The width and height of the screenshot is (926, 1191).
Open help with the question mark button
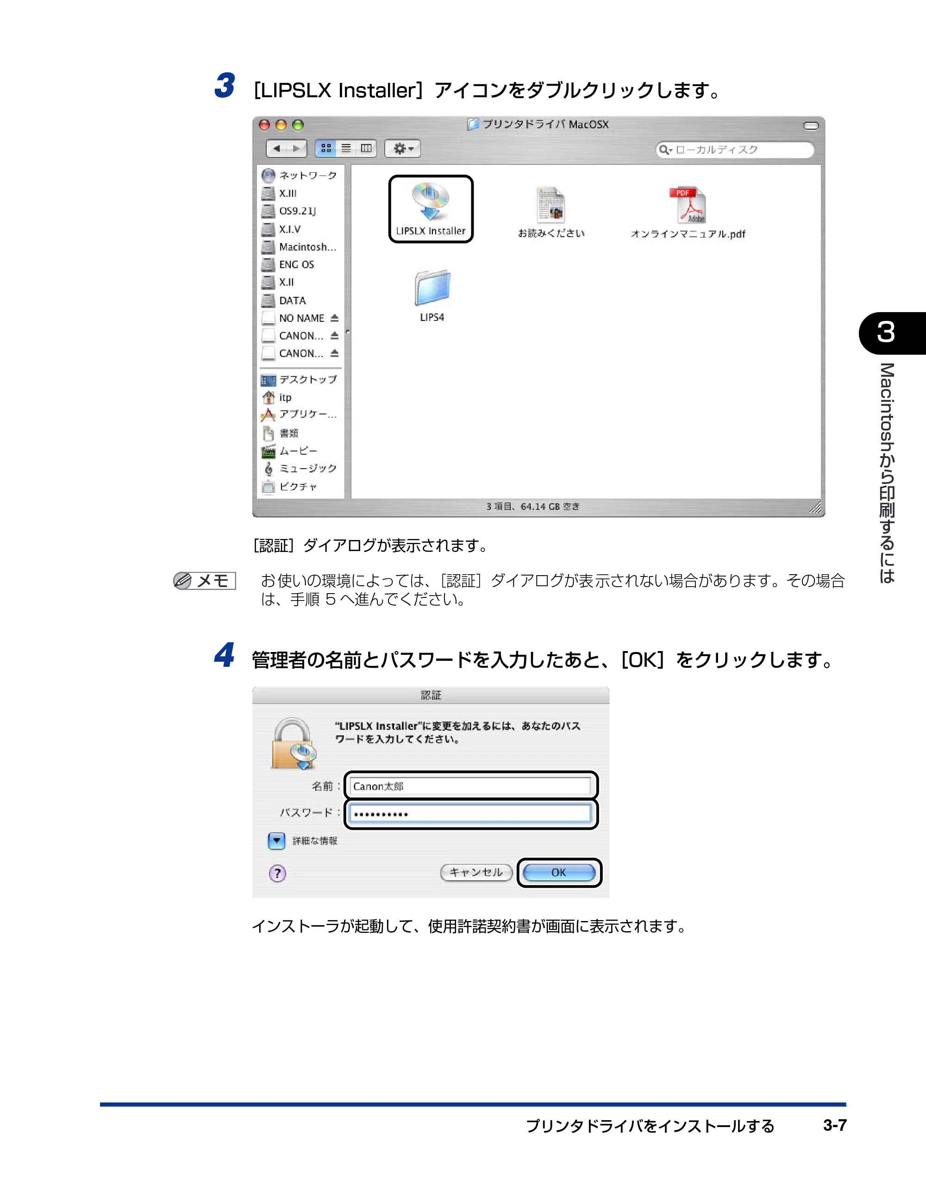(278, 874)
